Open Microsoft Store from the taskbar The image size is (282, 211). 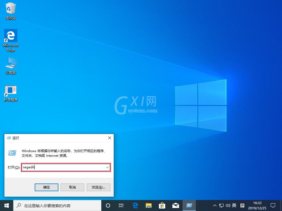click(162, 205)
